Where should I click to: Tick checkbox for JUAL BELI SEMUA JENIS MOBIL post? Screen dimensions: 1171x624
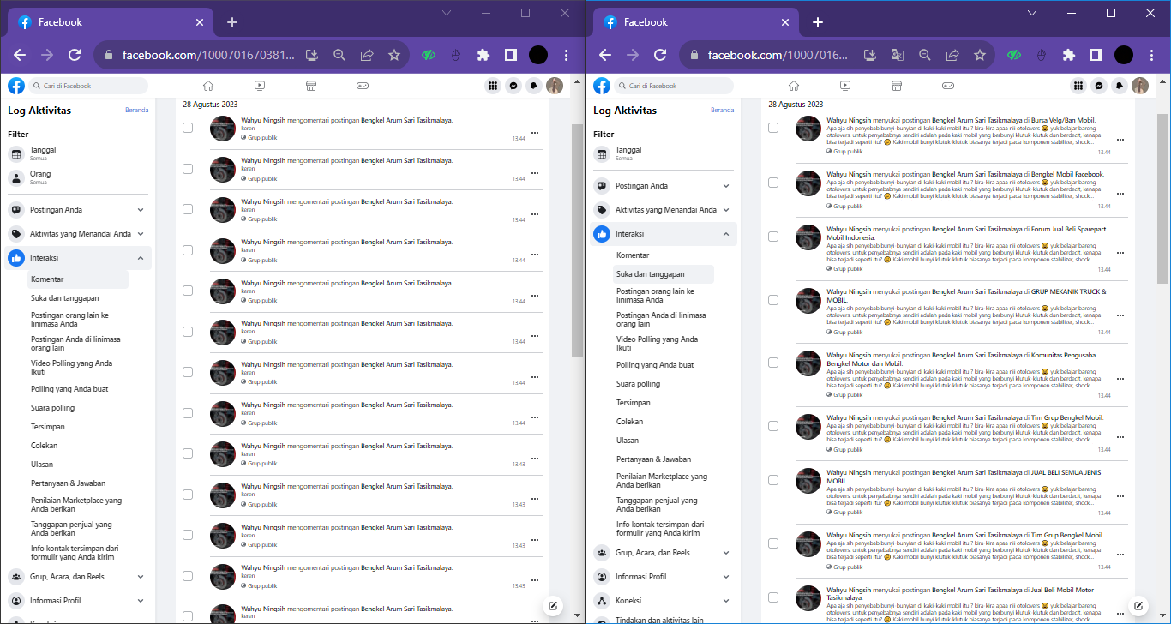click(773, 480)
